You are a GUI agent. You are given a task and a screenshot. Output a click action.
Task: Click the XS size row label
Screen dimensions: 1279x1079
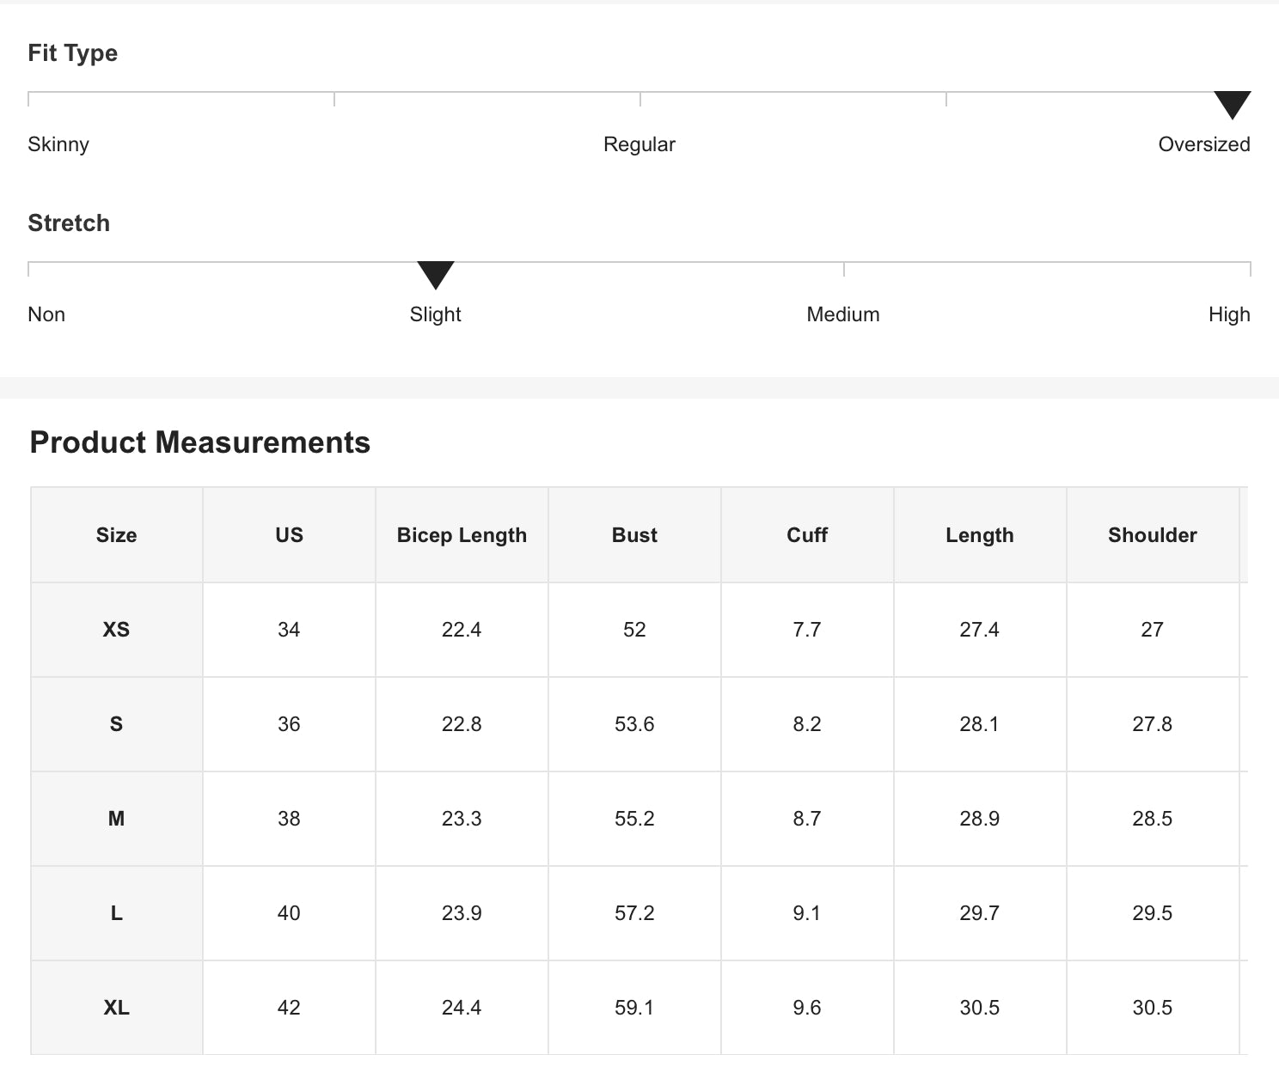point(116,630)
